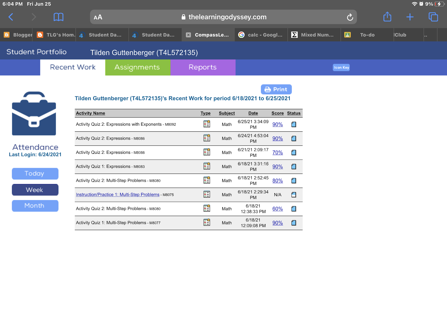Select the Month period button
This screenshot has width=447, height=335.
click(x=35, y=206)
